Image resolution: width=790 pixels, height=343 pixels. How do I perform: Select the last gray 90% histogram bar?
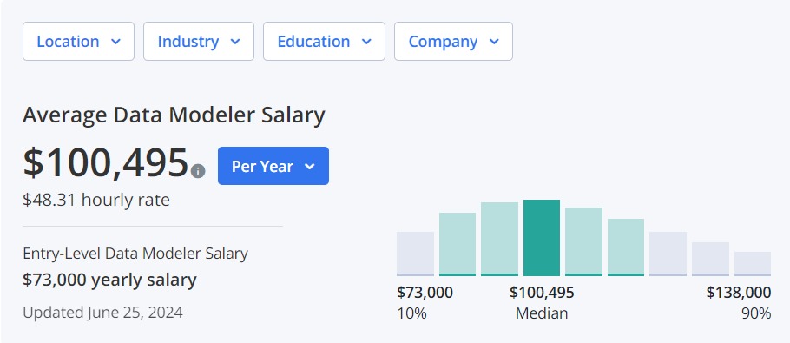point(753,264)
